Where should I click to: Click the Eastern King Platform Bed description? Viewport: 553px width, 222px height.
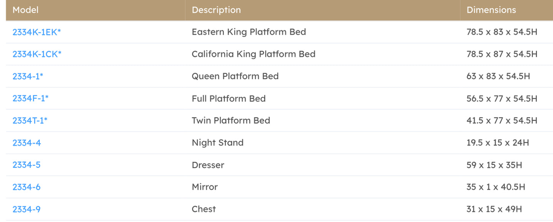click(249, 32)
